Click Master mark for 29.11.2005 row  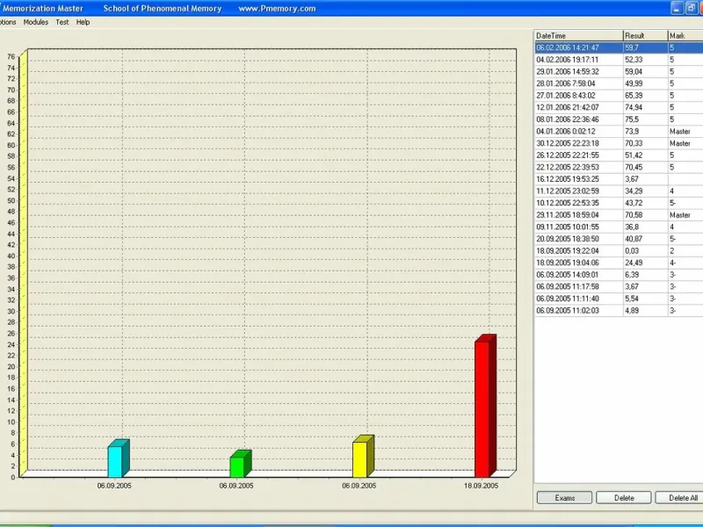click(x=680, y=215)
